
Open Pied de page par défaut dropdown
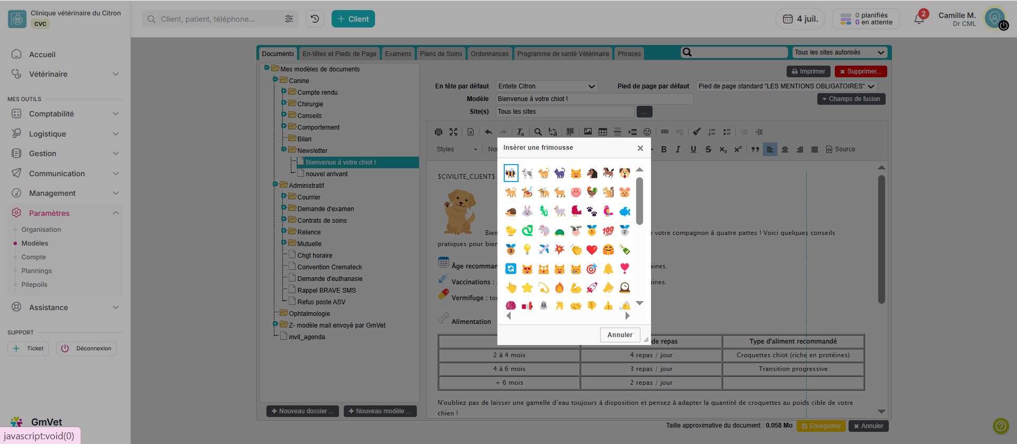pyautogui.click(x=787, y=86)
